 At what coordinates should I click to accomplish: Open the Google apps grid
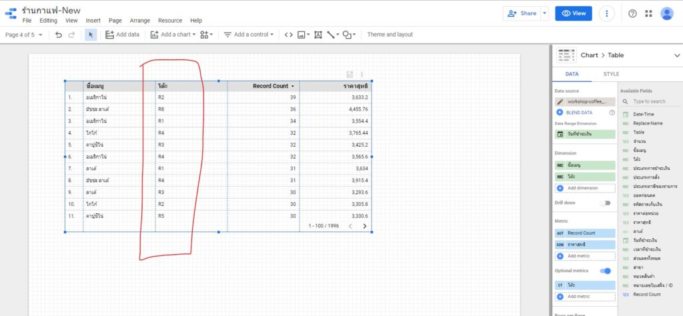[648, 13]
